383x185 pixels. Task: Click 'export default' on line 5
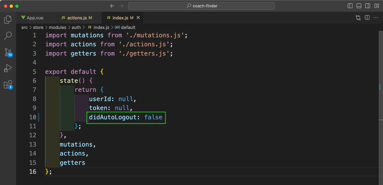click(71, 72)
